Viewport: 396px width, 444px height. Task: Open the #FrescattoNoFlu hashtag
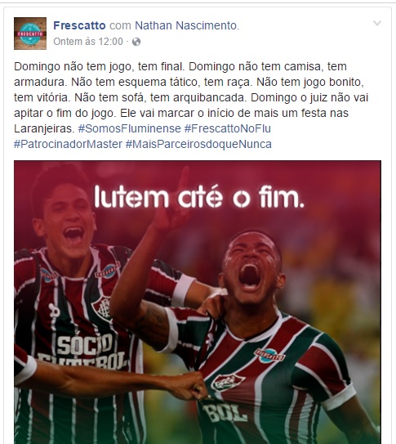(x=228, y=128)
